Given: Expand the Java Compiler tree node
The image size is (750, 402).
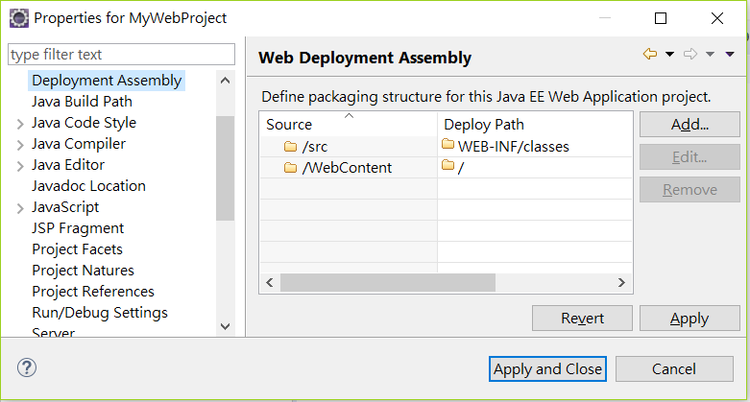Looking at the screenshot, I should coord(20,145).
